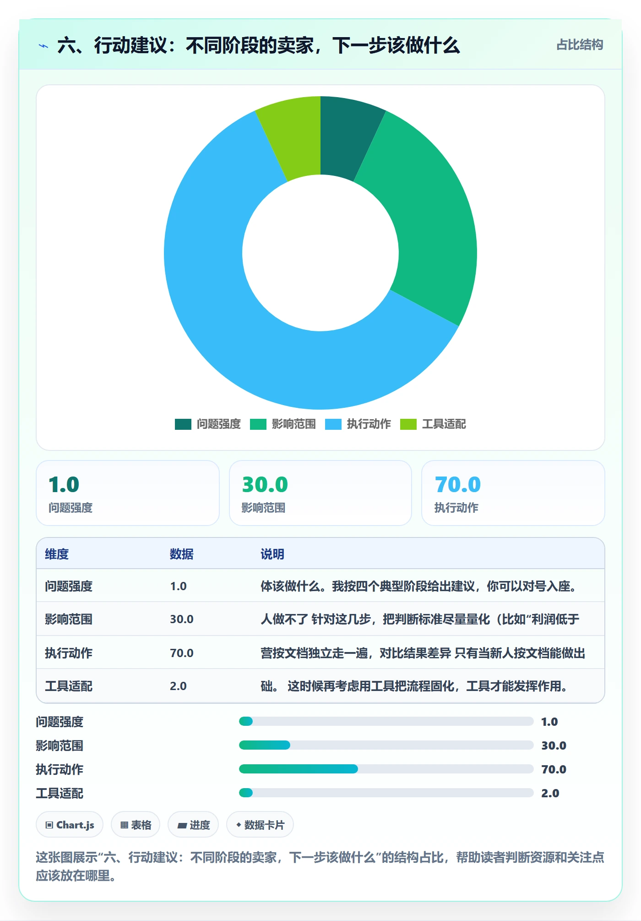Click the 影响范围 progress bar
This screenshot has height=921, width=641.
pyautogui.click(x=386, y=745)
